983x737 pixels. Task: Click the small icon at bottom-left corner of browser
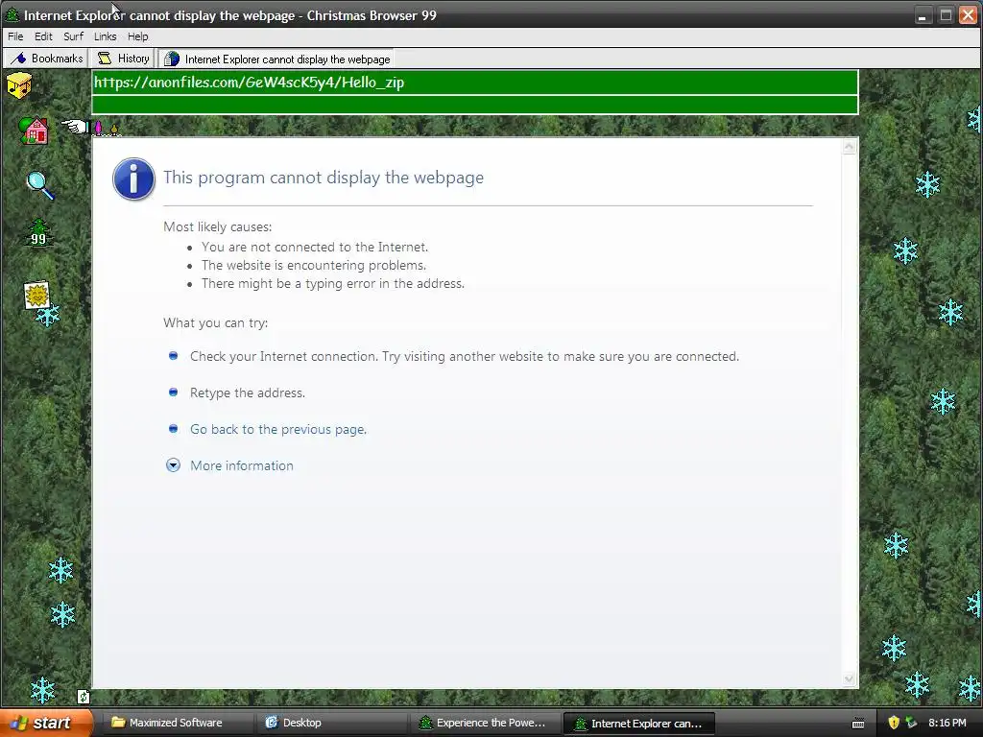(84, 697)
